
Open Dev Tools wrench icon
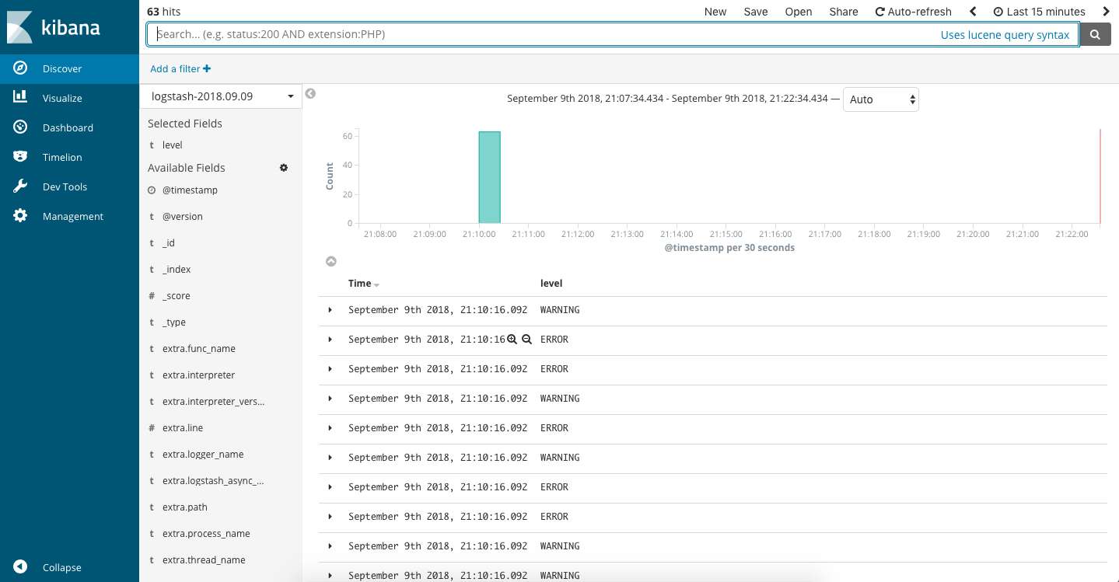(x=21, y=186)
